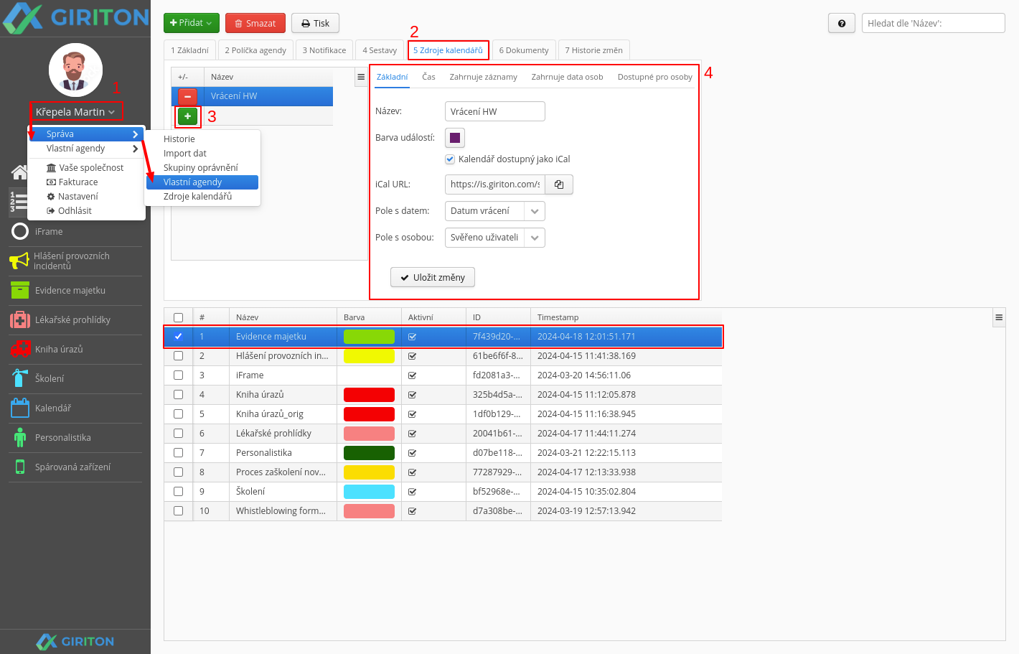Remove Vrácení HW calendar source with minus
Viewport: 1019px width, 654px height.
tap(187, 96)
